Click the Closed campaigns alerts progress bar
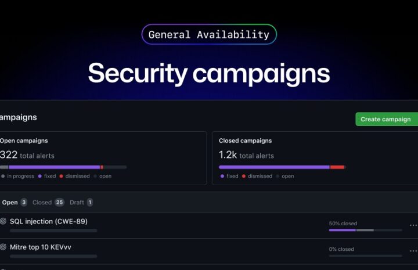Screen dimensions: 418x270 [x=282, y=167]
